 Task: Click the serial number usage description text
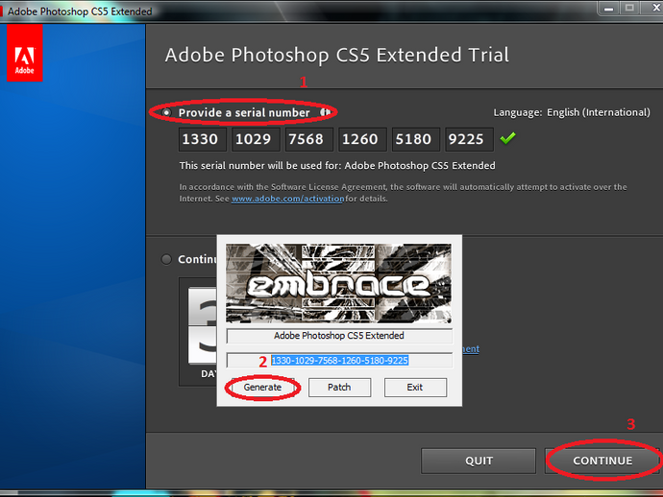tap(337, 166)
